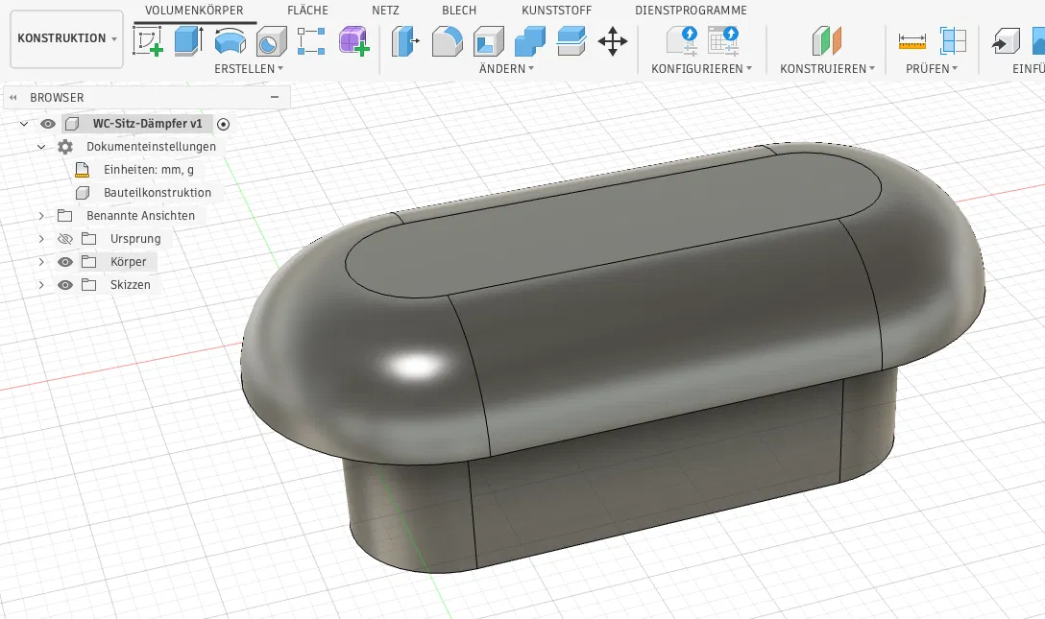Select the Benannte Ansichten label

coord(140,216)
